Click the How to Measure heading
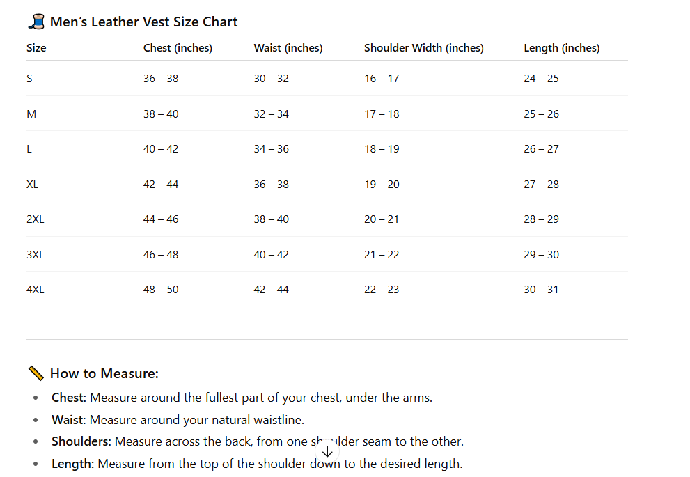690x477 pixels. (x=104, y=374)
